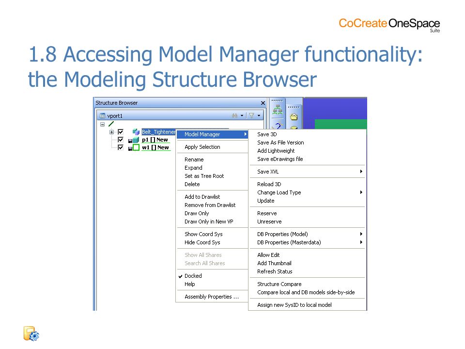Collapse the root tree node
The image size is (465, 349).
pyautogui.click(x=102, y=125)
